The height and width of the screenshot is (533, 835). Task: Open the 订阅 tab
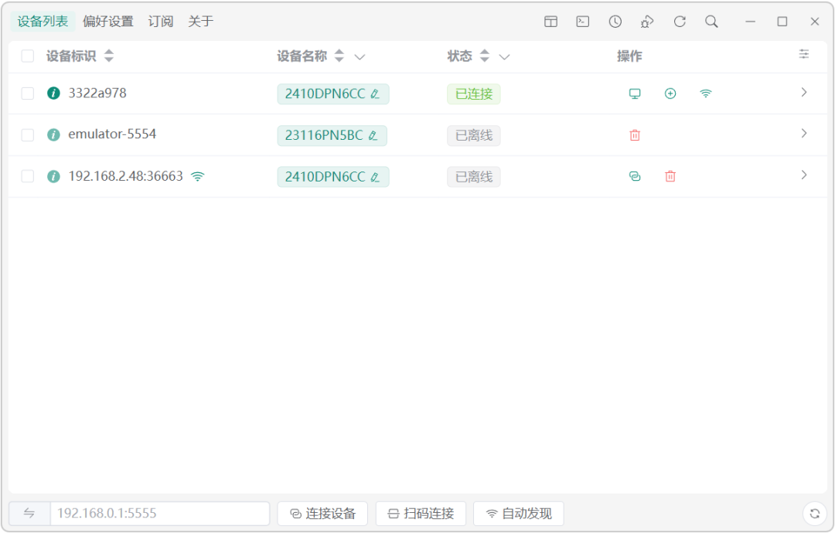(x=161, y=22)
